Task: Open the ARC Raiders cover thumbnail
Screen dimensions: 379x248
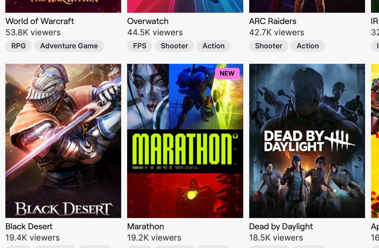Action: pos(307,6)
